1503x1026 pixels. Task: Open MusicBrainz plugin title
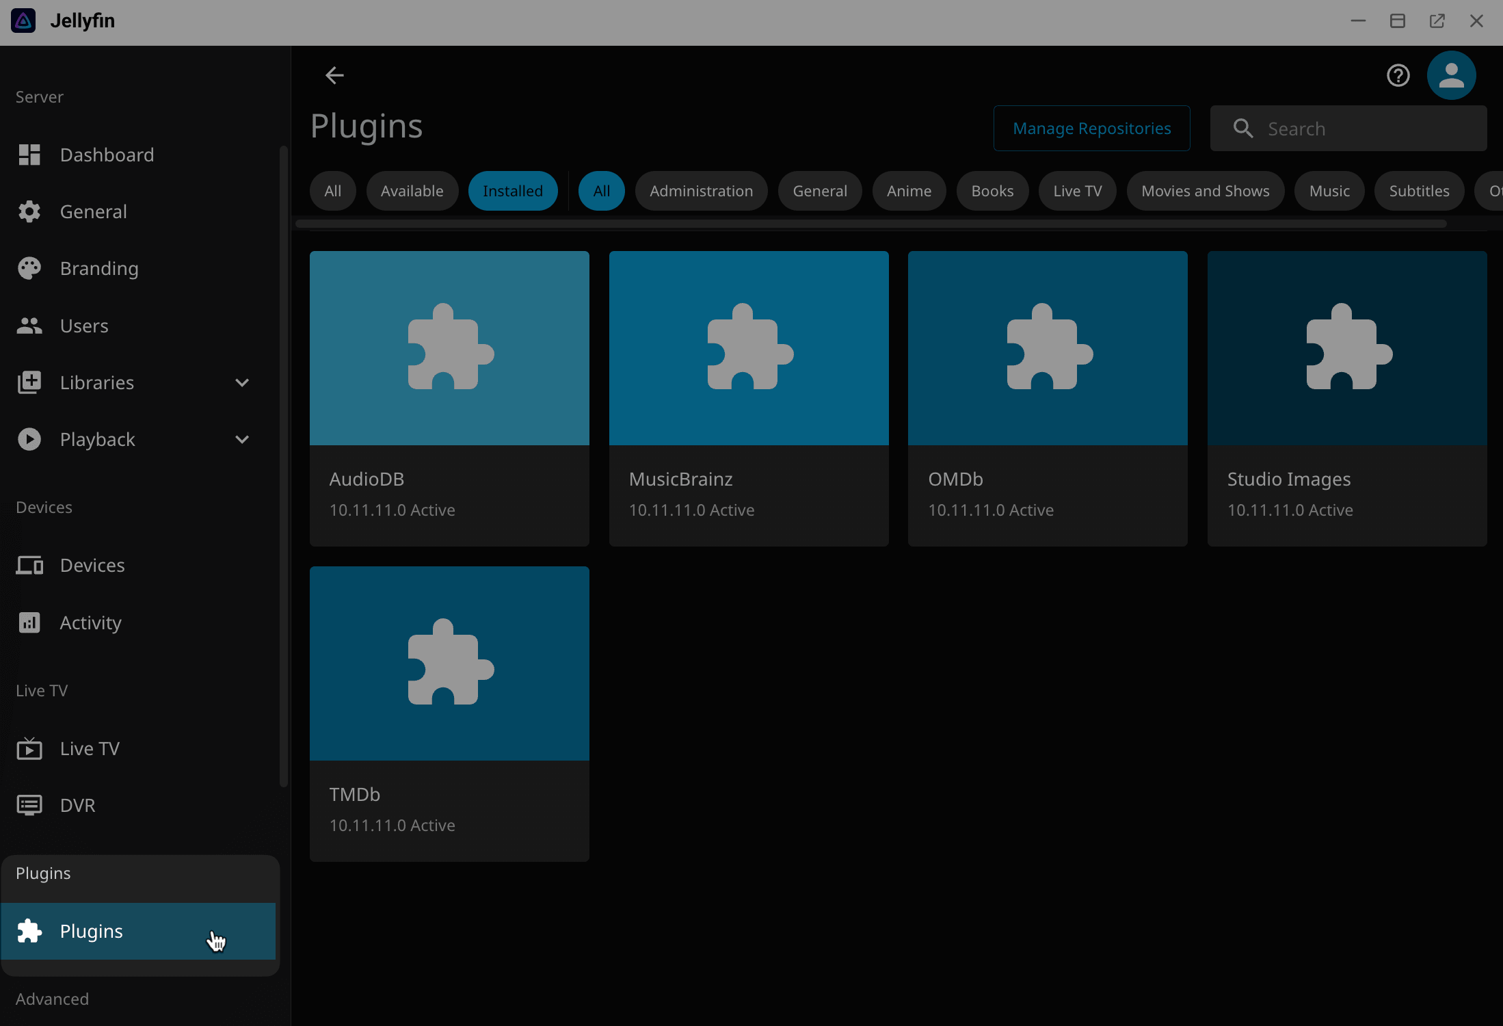tap(681, 479)
